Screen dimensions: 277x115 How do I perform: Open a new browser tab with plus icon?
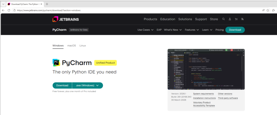(47, 4)
